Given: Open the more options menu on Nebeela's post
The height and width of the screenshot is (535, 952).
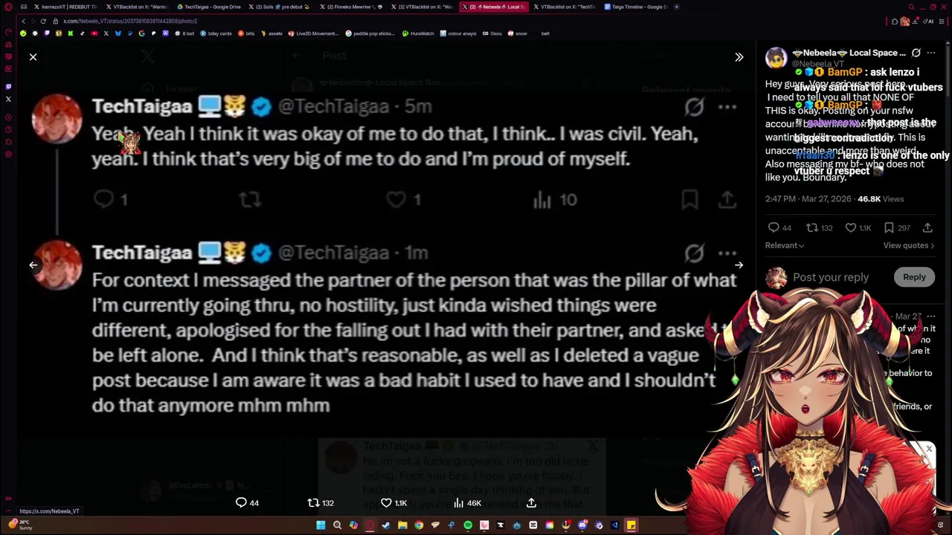Looking at the screenshot, I should point(930,53).
